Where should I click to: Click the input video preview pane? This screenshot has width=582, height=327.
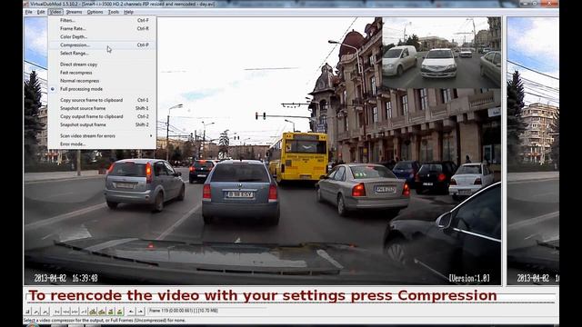(263, 151)
